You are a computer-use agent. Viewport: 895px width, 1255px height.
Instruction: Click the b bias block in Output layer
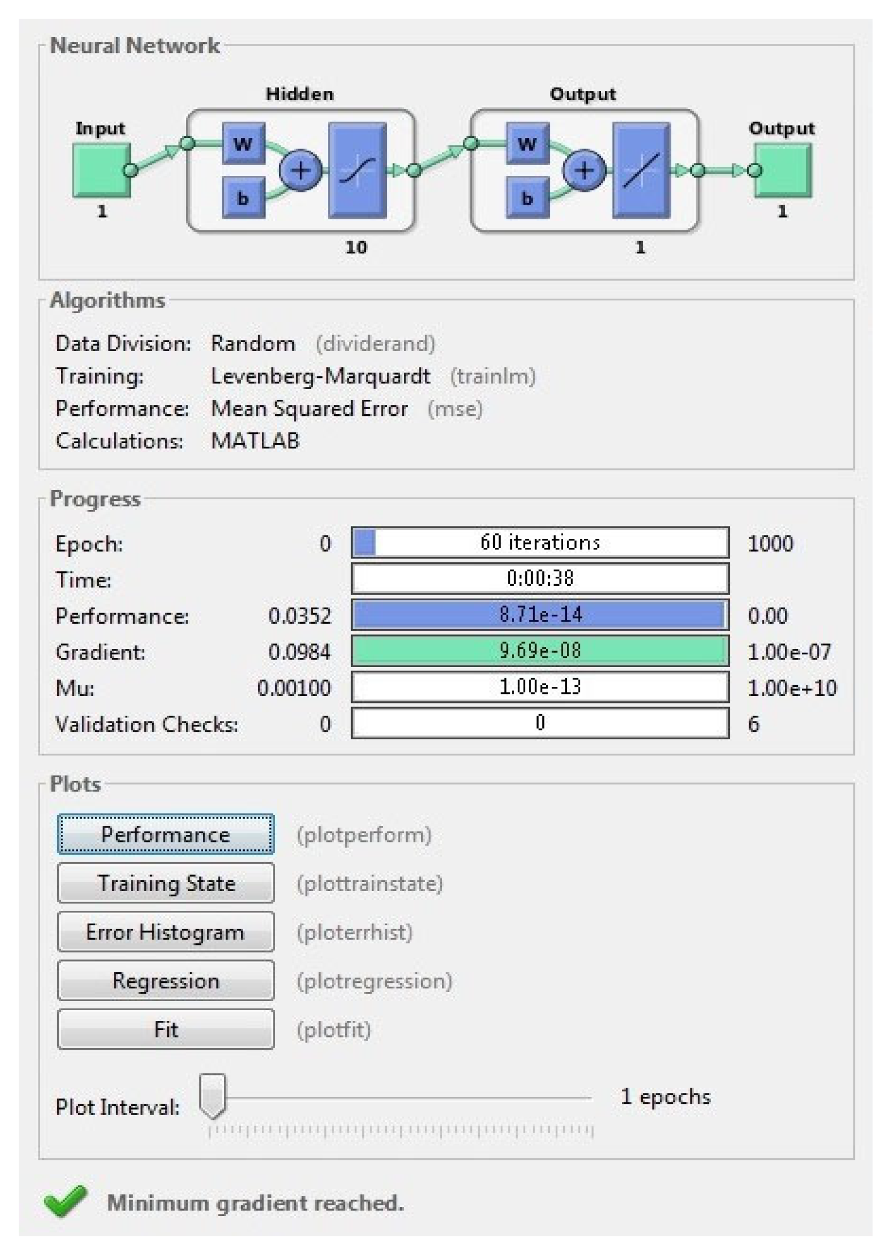(527, 197)
